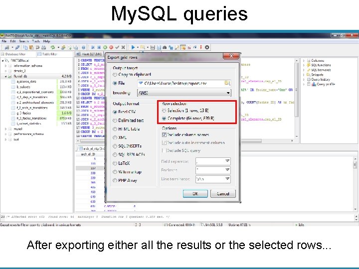Select the a_source_data table
Screen dimensions: 359x269
(26, 81)
